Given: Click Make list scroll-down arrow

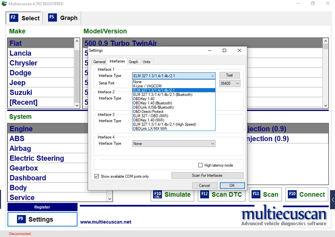Looking at the screenshot, I should click(x=77, y=105).
